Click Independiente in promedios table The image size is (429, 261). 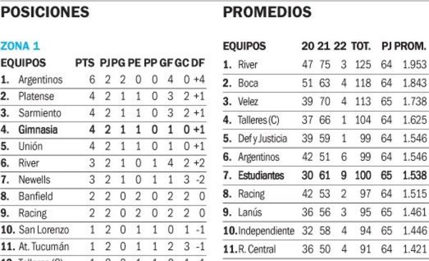tap(266, 231)
